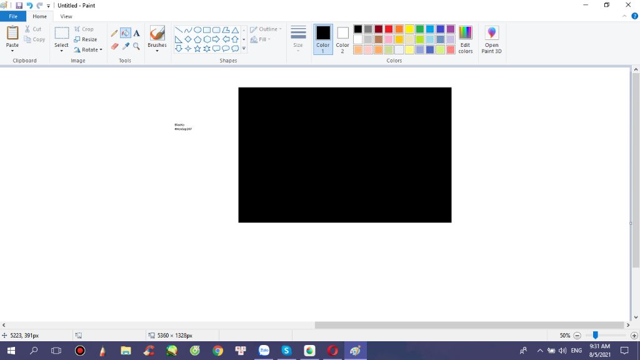The height and width of the screenshot is (360, 640).
Task: Switch to the Home tab
Action: pos(39,16)
